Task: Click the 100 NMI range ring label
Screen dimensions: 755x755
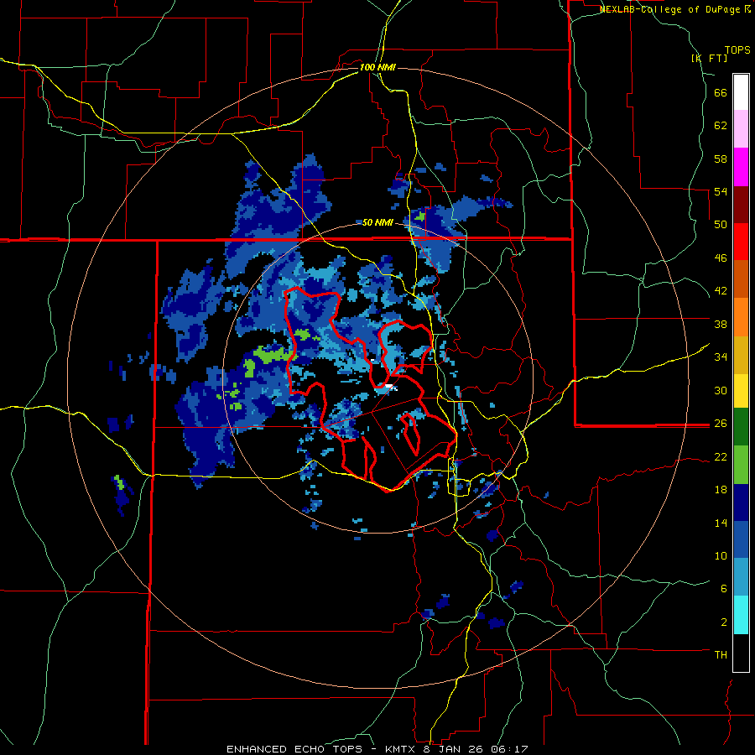Action: click(x=377, y=67)
